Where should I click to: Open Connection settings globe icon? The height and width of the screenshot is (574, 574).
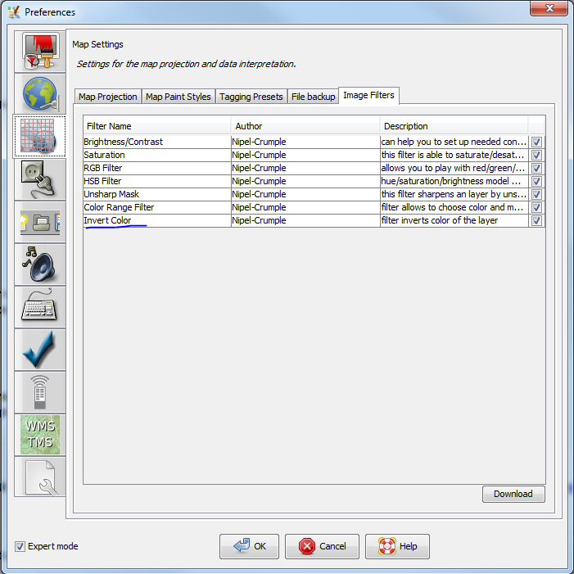click(40, 93)
